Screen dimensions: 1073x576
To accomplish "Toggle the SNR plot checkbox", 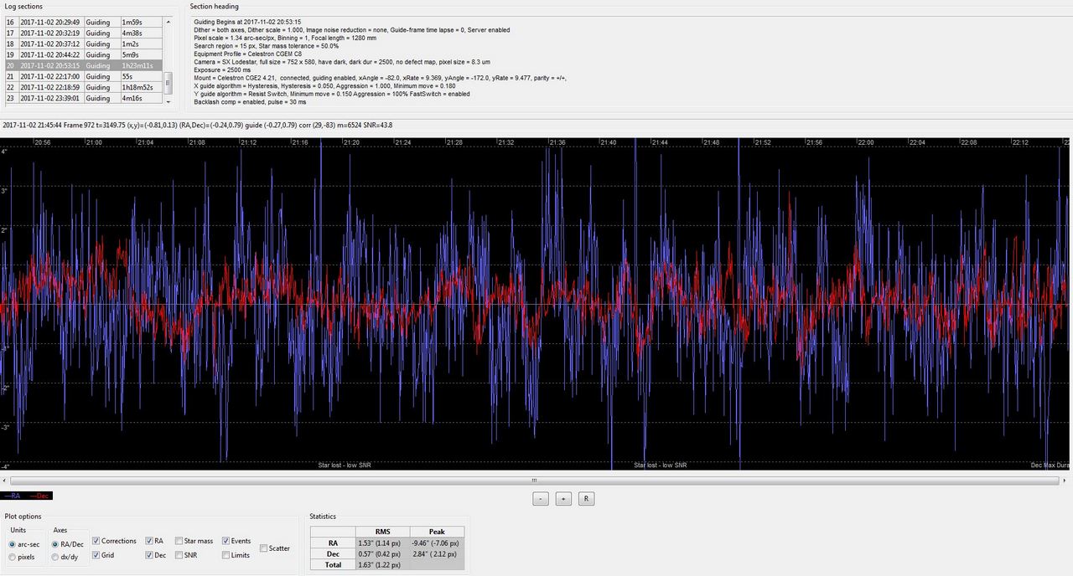I will [179, 555].
